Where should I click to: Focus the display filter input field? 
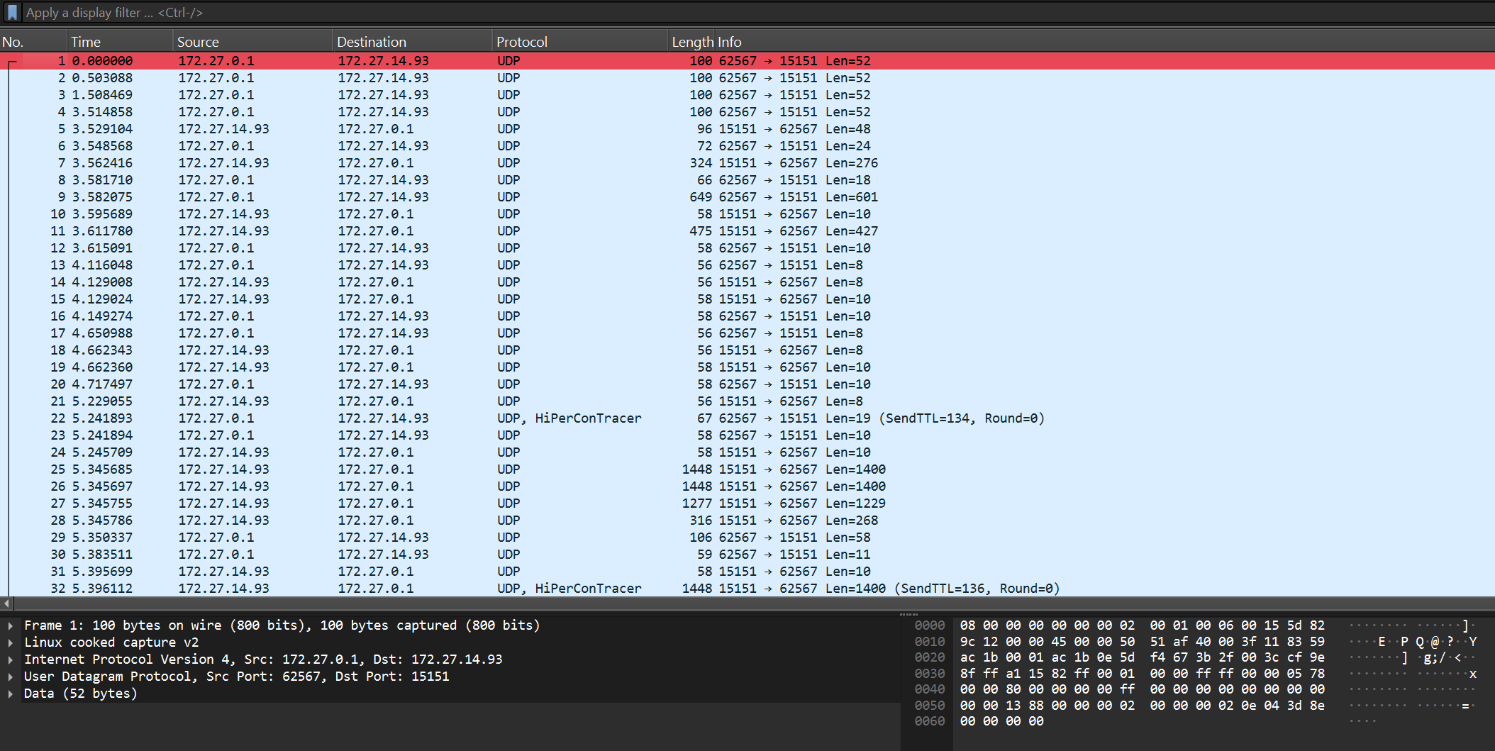757,12
